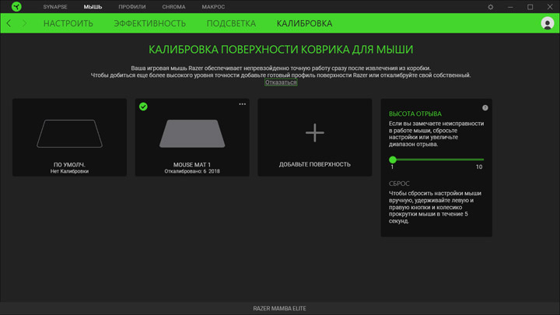Viewport: 560px width, 315px height.
Task: Click the Откалибровано: 6 2018 text
Action: click(192, 171)
